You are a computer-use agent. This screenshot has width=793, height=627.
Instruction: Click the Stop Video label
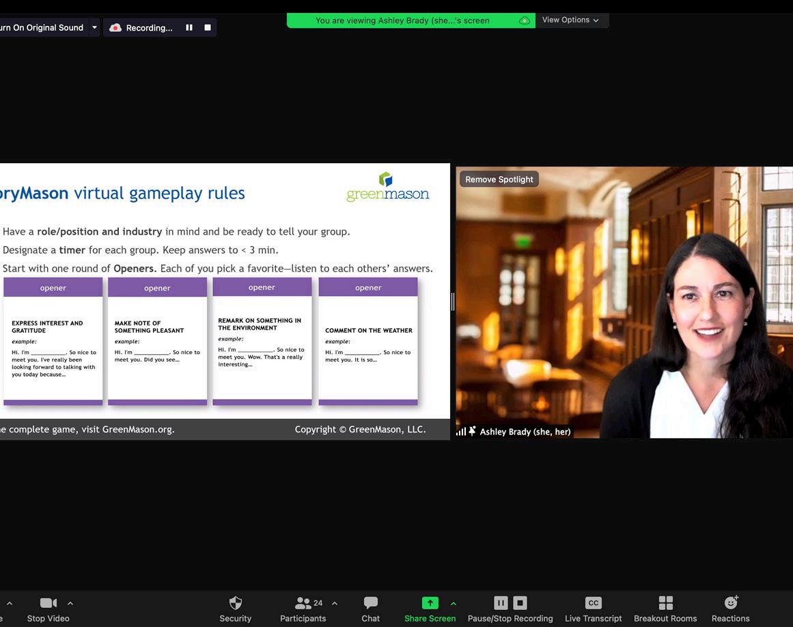[48, 618]
